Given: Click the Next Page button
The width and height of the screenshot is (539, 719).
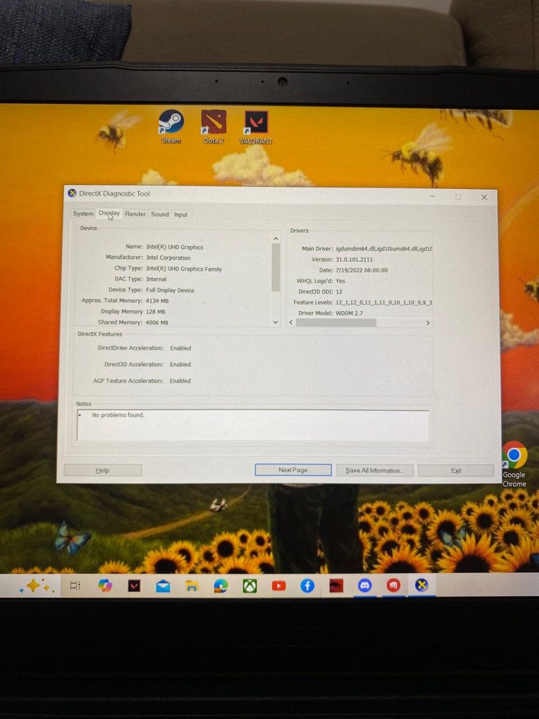Looking at the screenshot, I should (293, 470).
